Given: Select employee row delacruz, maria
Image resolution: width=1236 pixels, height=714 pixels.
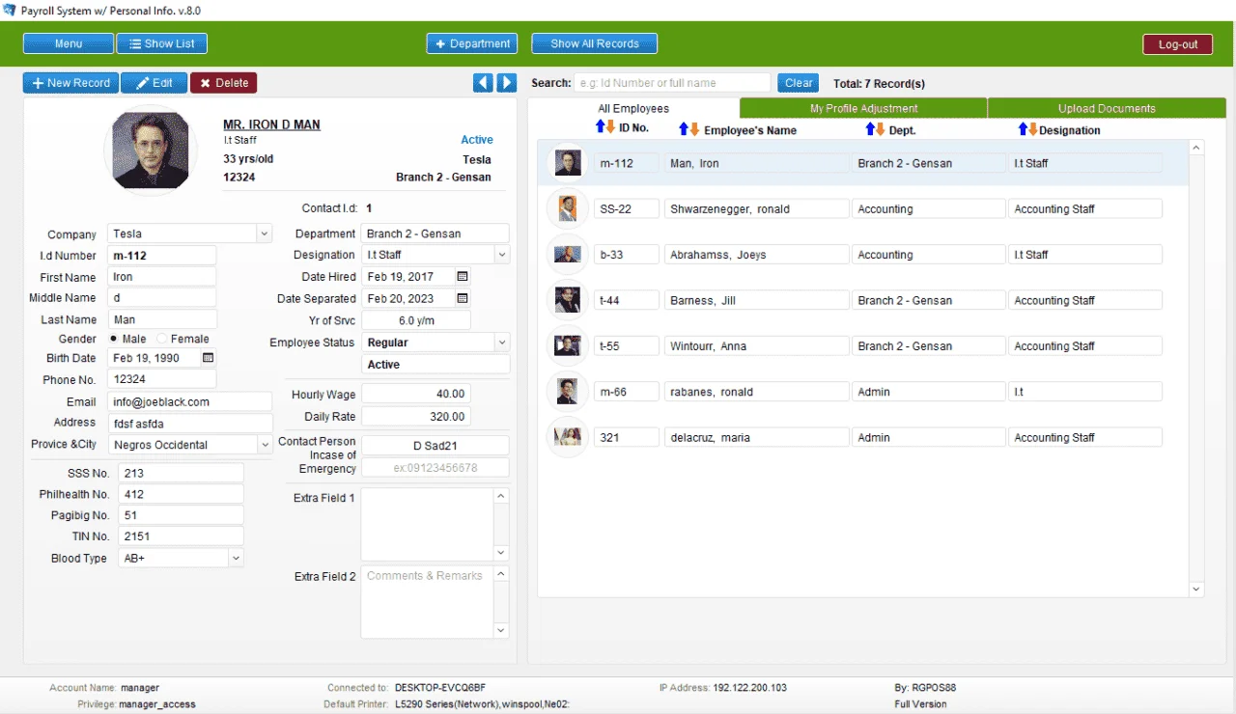Looking at the screenshot, I should (863, 437).
